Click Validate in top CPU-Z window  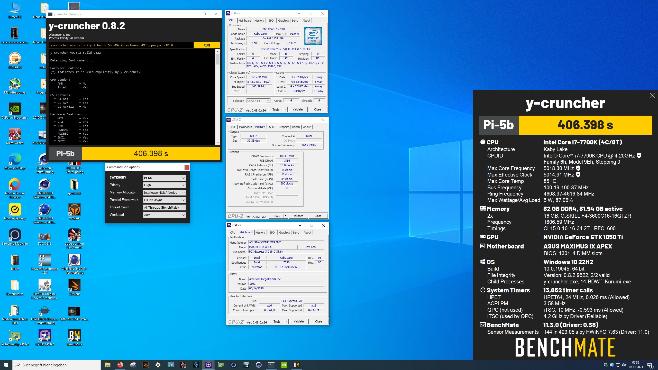(x=298, y=109)
